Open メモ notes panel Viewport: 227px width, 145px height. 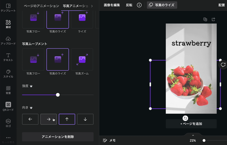pos(109,140)
